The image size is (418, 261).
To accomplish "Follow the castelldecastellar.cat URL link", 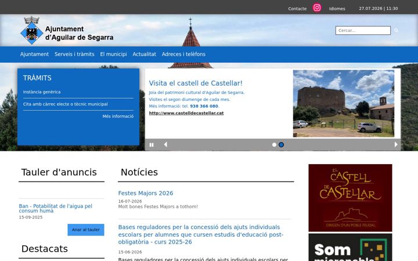I will pyautogui.click(x=186, y=113).
